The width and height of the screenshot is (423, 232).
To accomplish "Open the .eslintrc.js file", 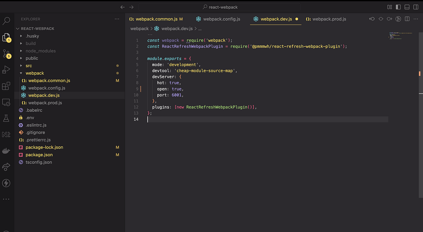I will click(36, 125).
